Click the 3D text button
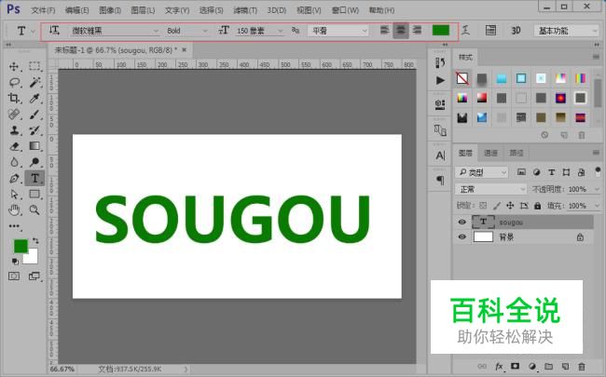The width and height of the screenshot is (606, 377). tap(516, 30)
